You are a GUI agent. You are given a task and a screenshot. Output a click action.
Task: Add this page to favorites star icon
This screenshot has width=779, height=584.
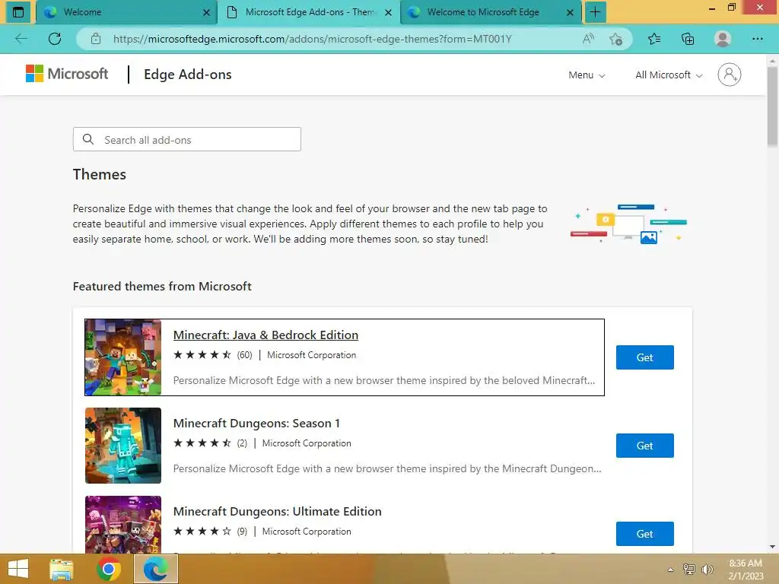[x=616, y=39]
